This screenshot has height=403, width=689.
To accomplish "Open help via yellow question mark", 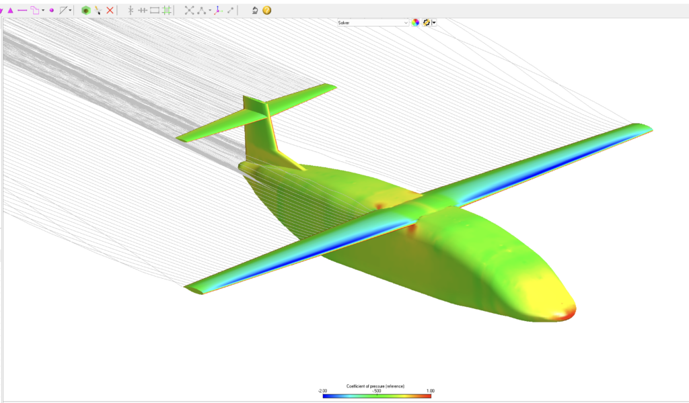I will (x=266, y=10).
